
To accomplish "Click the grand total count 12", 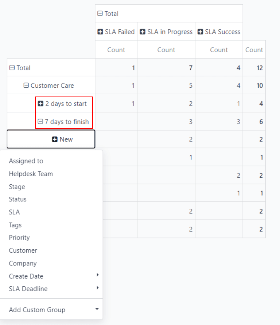I will click(x=259, y=68).
